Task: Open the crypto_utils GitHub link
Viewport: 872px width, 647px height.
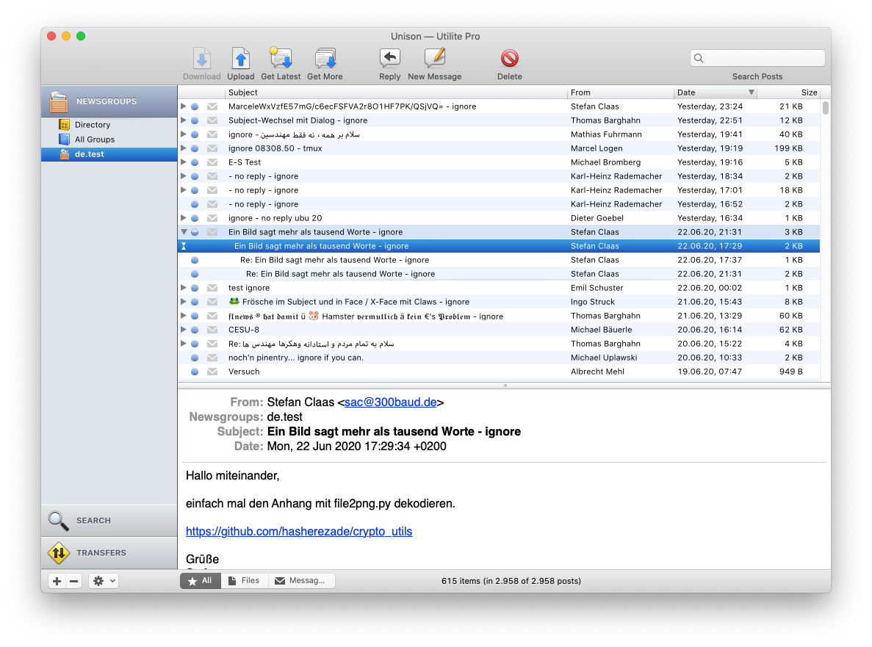Action: (x=299, y=531)
